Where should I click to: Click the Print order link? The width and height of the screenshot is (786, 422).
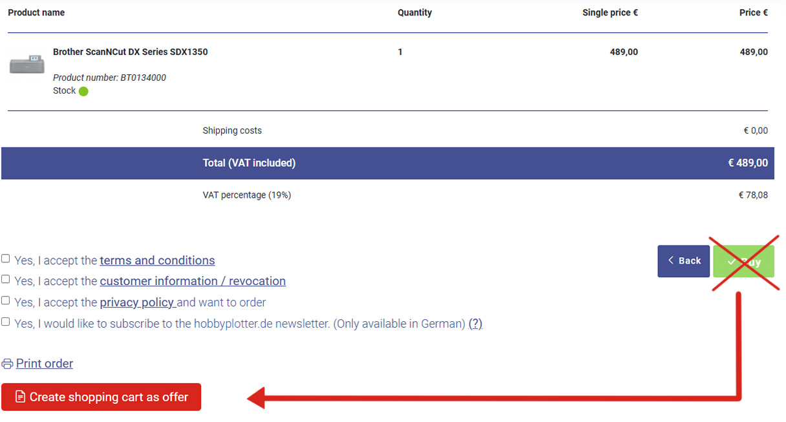click(45, 363)
